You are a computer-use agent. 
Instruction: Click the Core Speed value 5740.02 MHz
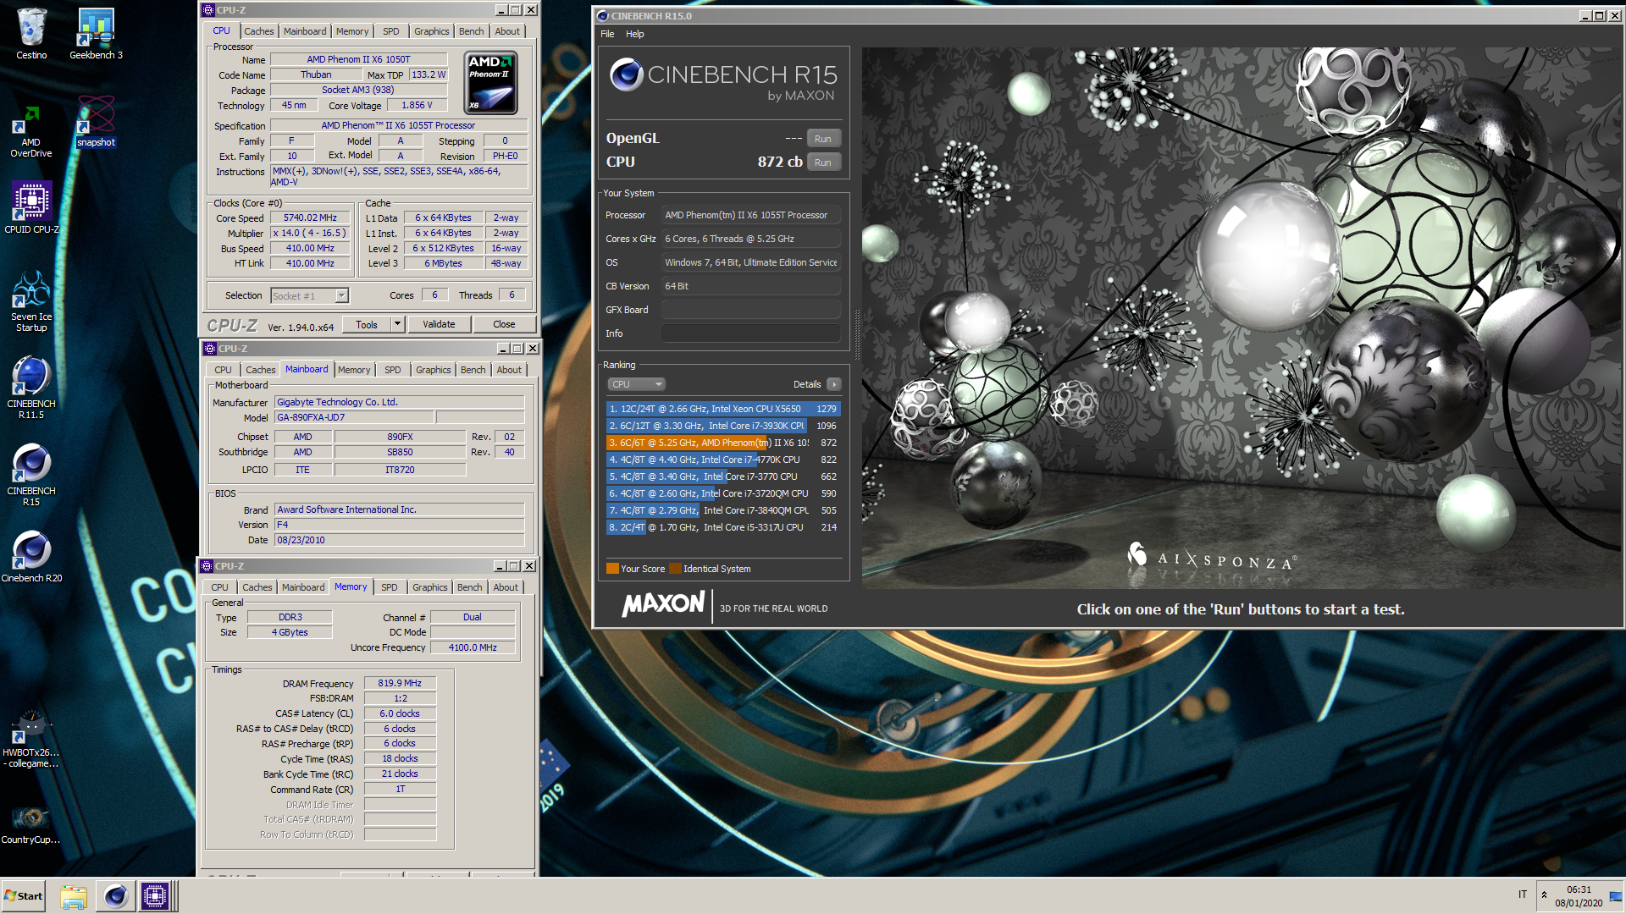pos(310,218)
